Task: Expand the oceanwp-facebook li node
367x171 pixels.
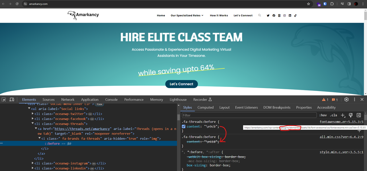Action: click(32, 119)
